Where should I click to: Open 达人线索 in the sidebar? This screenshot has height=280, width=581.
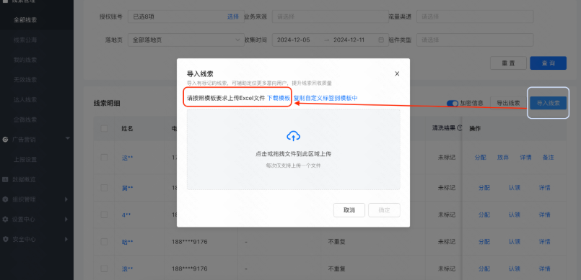click(25, 100)
